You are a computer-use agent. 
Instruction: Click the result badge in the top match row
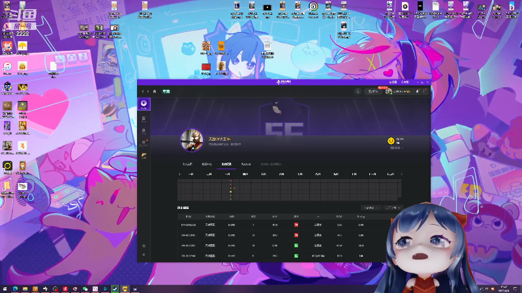[x=296, y=225]
